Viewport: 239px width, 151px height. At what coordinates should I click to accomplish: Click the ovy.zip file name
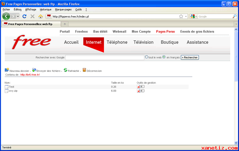point(13,91)
